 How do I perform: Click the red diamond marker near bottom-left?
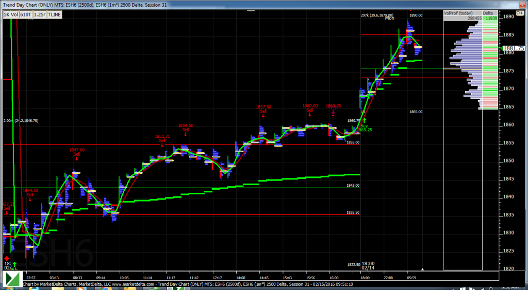7,259
